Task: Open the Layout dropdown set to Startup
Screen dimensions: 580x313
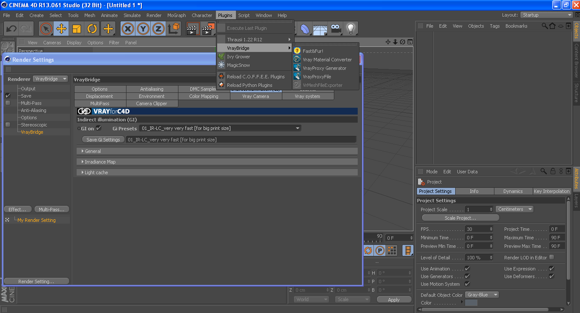Action: (x=547, y=15)
